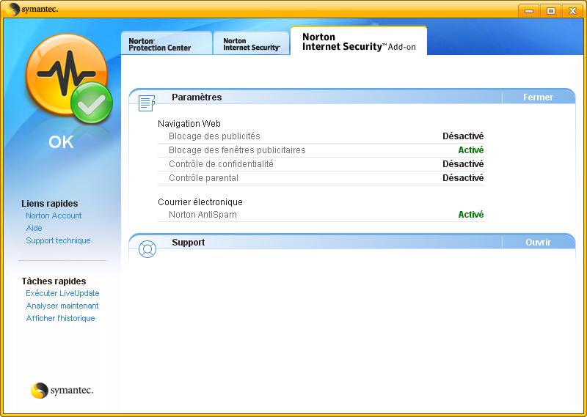Open Afficher l'historique
This screenshot has height=417, width=587.
tap(60, 318)
